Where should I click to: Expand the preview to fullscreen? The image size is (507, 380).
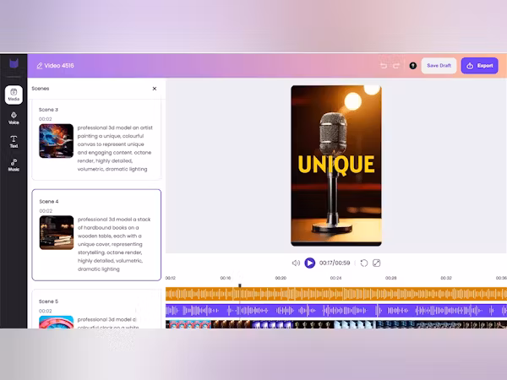coord(377,263)
